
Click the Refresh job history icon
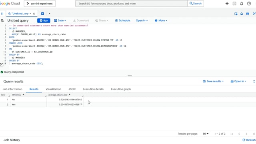pyautogui.click(x=244, y=140)
